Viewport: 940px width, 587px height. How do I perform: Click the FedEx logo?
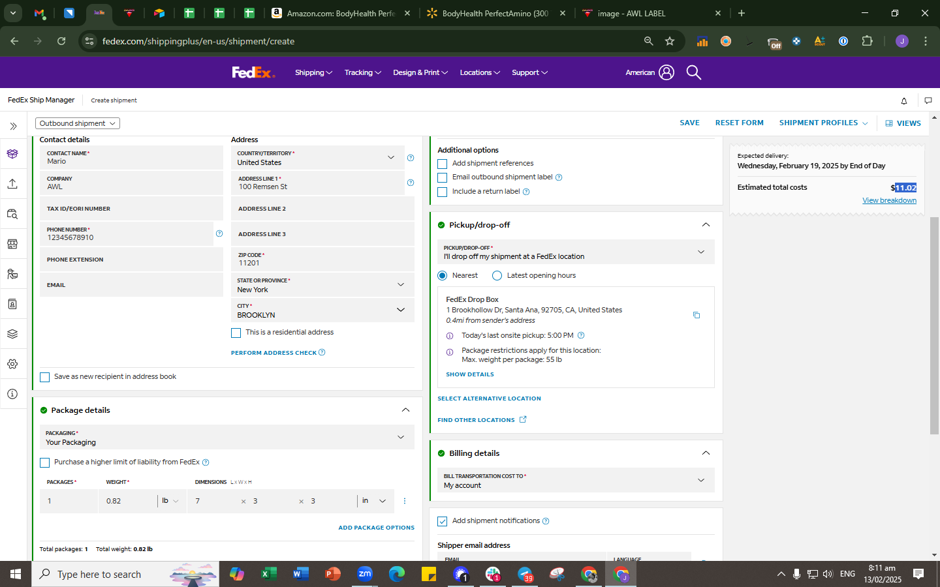click(253, 72)
